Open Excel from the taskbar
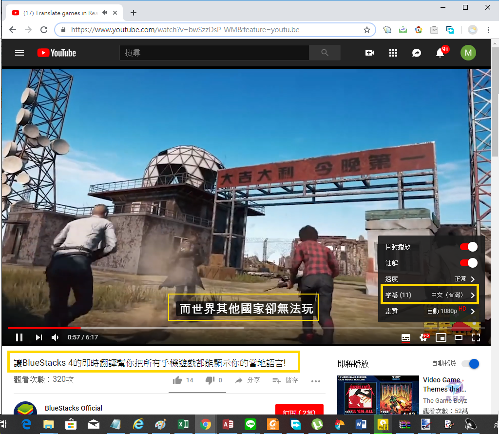The height and width of the screenshot is (434, 499). tap(183, 424)
